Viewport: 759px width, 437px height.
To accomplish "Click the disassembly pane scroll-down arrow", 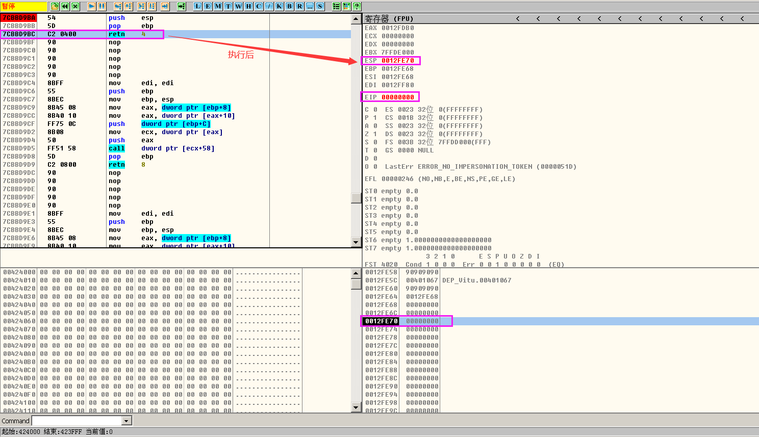I will click(x=356, y=242).
